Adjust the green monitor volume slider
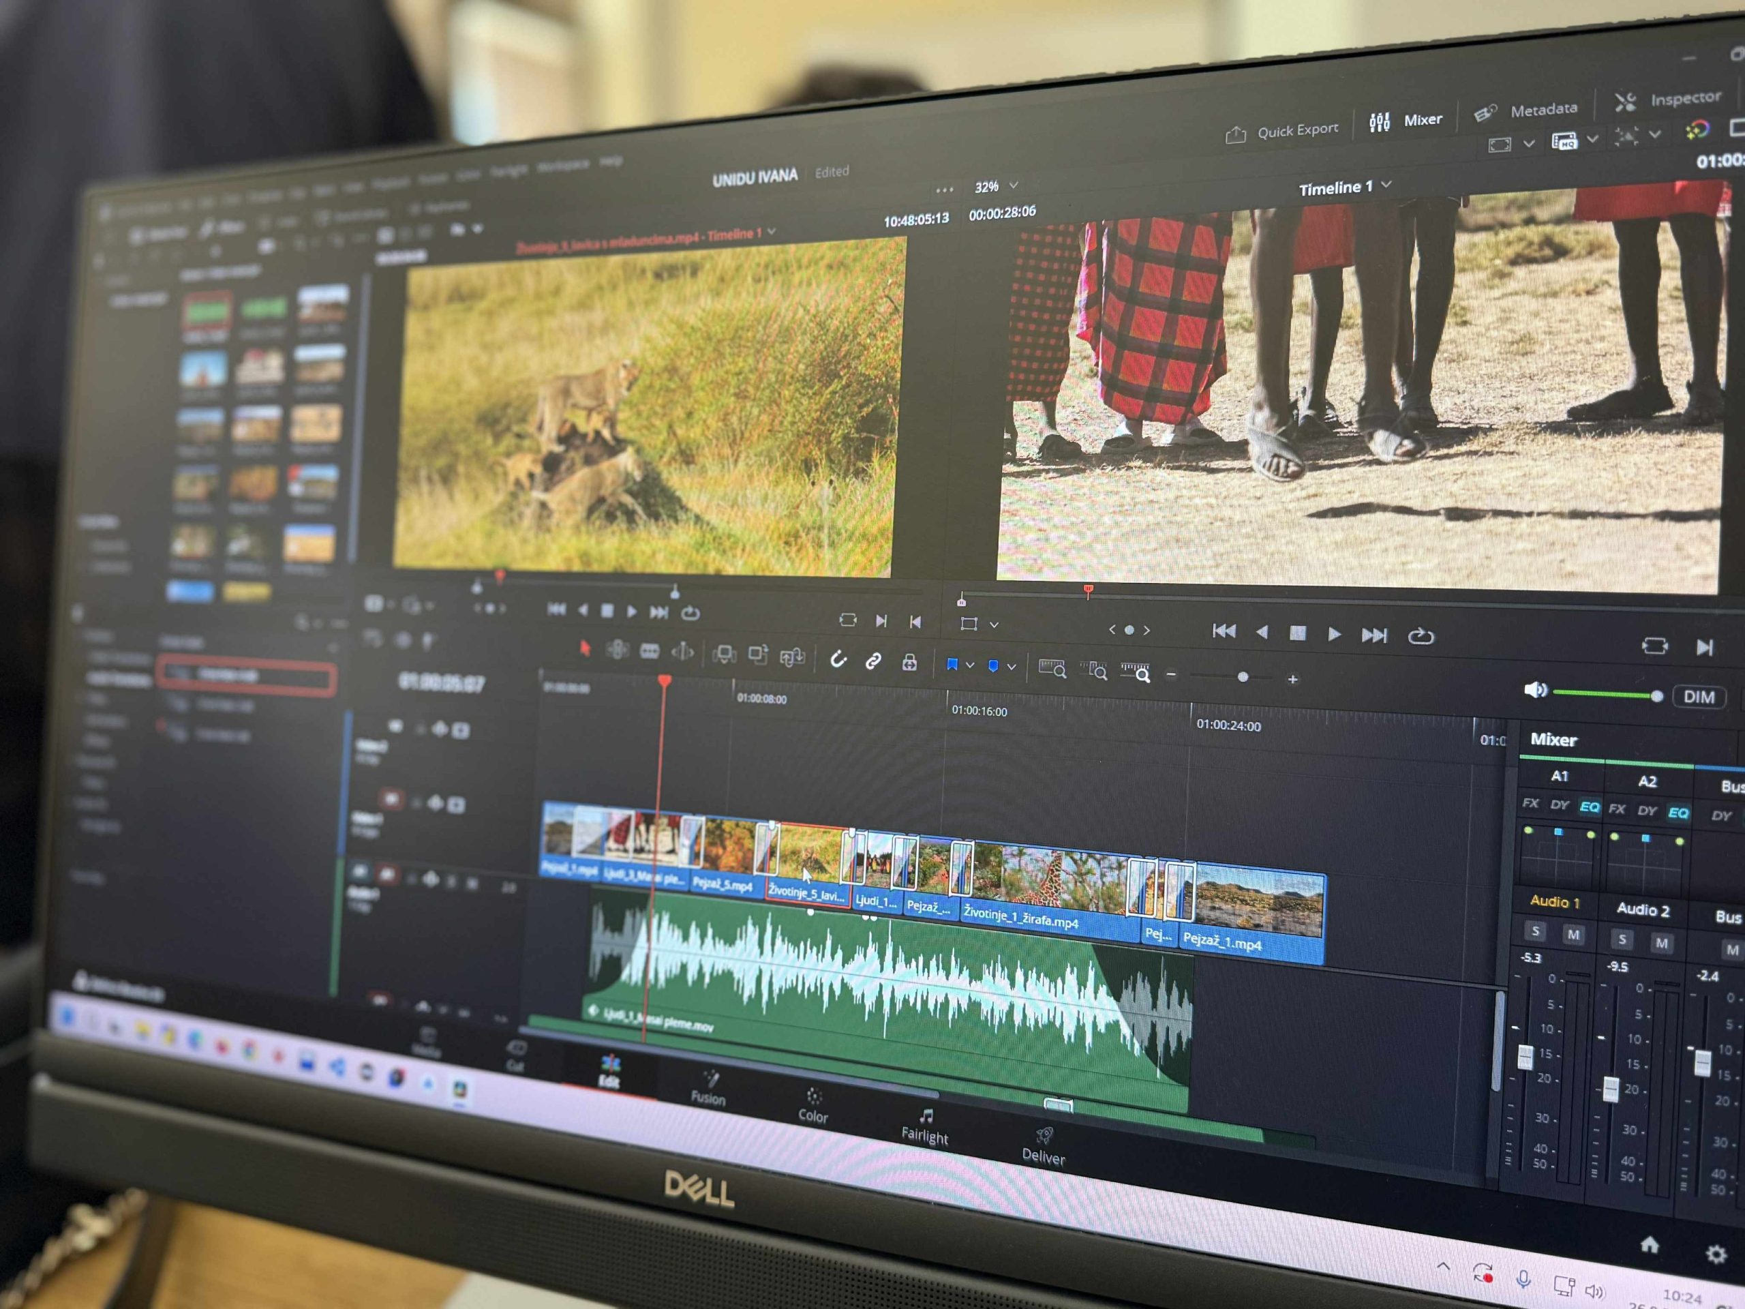Screen dimensions: 1745x1309 coord(1608,694)
